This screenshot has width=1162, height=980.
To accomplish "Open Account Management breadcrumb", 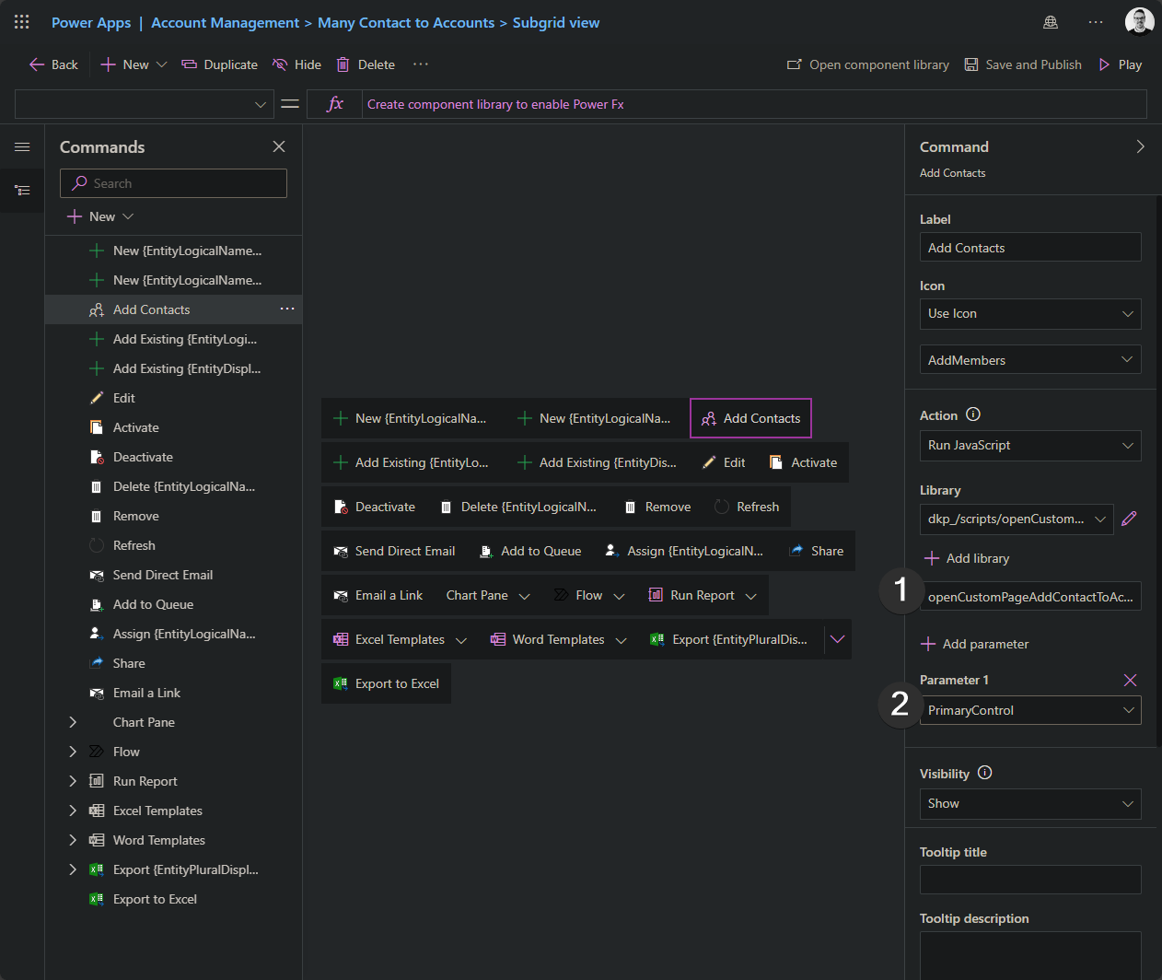I will point(225,22).
